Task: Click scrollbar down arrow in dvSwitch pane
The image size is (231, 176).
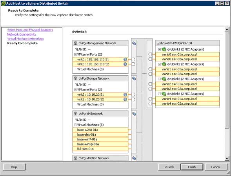Action: (x=227, y=158)
